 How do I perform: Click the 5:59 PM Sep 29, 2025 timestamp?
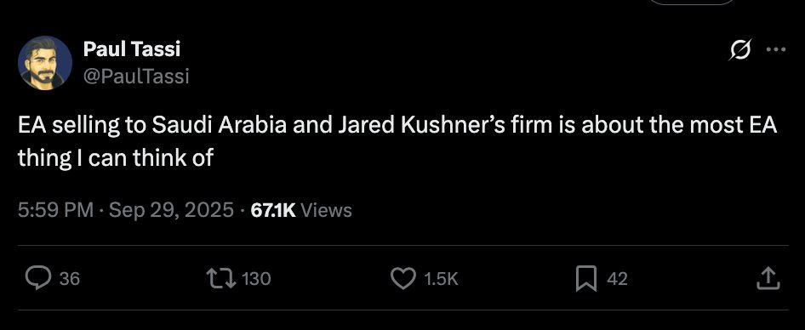(x=125, y=210)
